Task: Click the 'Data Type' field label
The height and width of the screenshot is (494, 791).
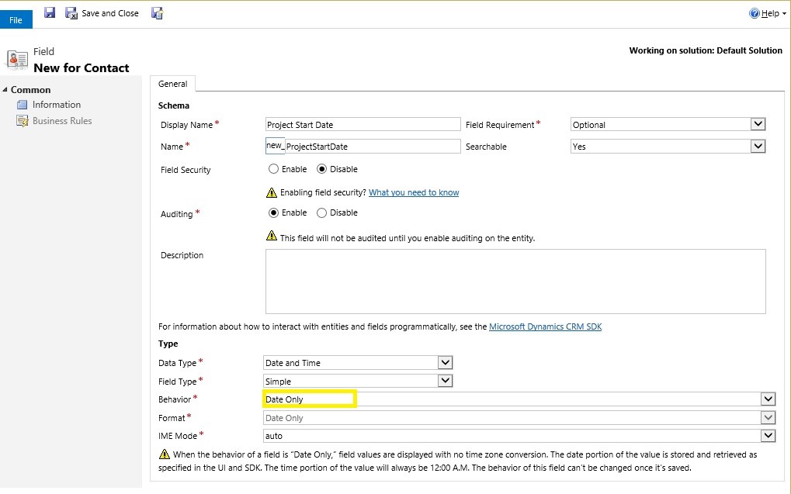Action: [x=177, y=363]
